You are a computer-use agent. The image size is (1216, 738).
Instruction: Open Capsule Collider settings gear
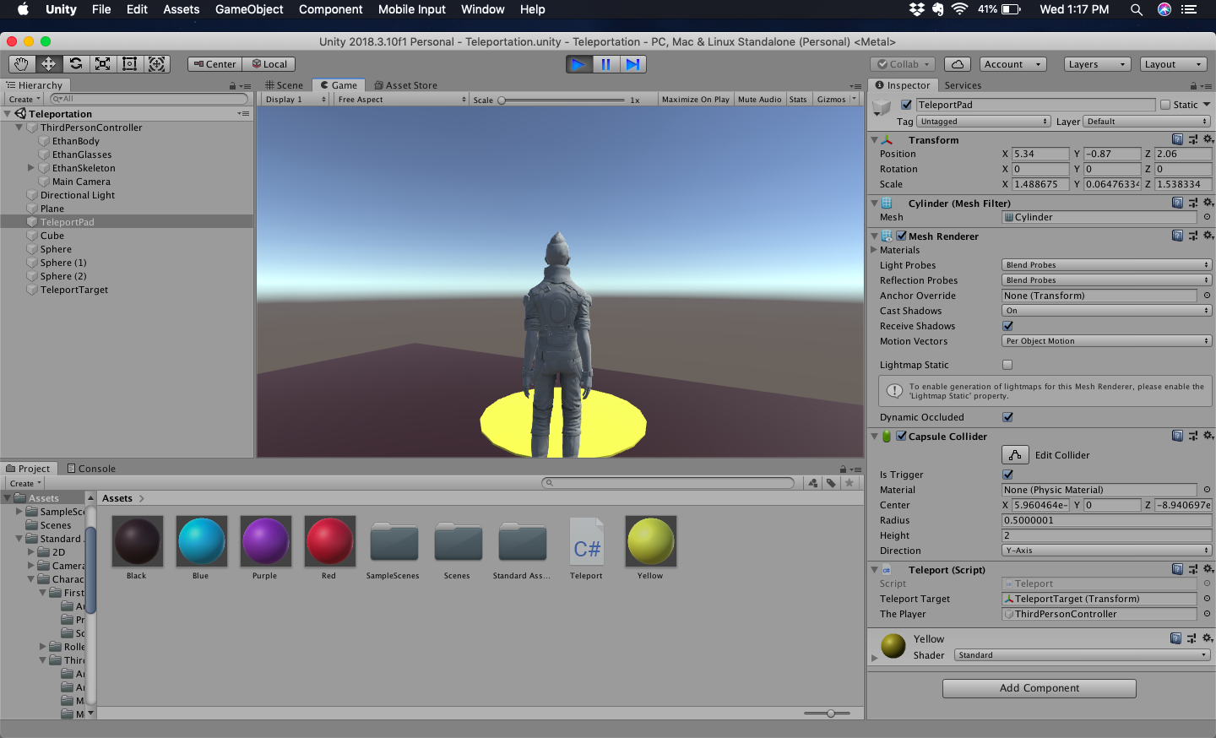point(1208,436)
